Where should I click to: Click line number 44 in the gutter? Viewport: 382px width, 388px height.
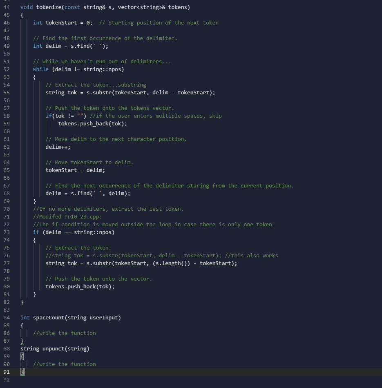[7, 7]
